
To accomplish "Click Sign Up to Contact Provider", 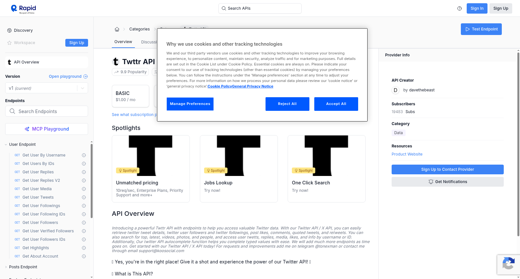I will (x=448, y=169).
